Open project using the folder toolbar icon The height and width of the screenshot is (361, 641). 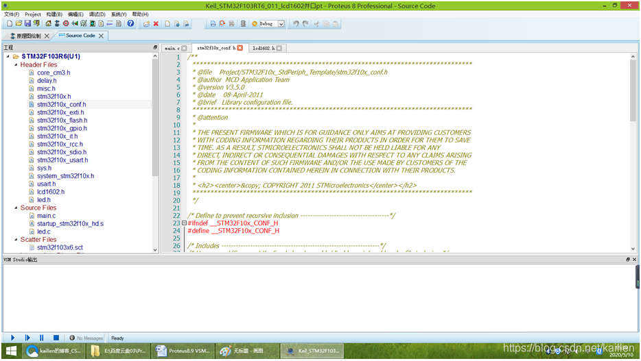pyautogui.click(x=19, y=24)
